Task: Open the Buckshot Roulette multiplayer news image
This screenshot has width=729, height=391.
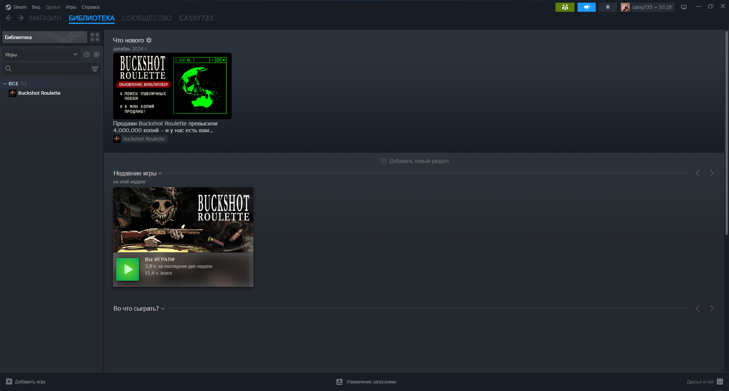Action: (x=172, y=86)
